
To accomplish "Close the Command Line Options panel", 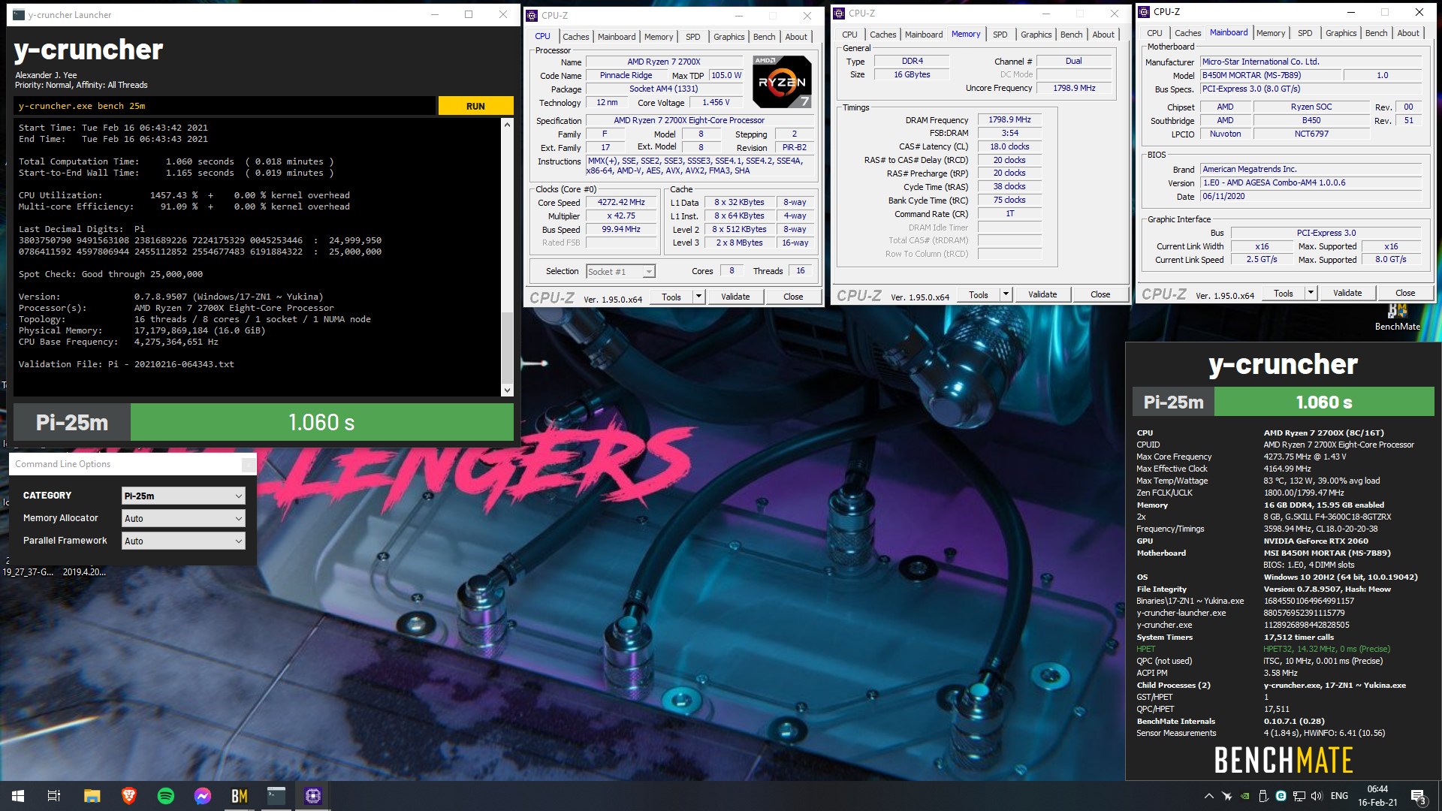I will [x=248, y=465].
